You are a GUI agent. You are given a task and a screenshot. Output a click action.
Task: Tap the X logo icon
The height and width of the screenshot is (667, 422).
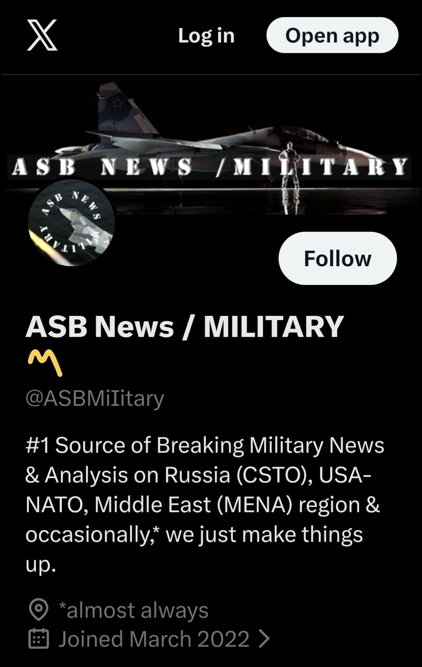(x=42, y=35)
